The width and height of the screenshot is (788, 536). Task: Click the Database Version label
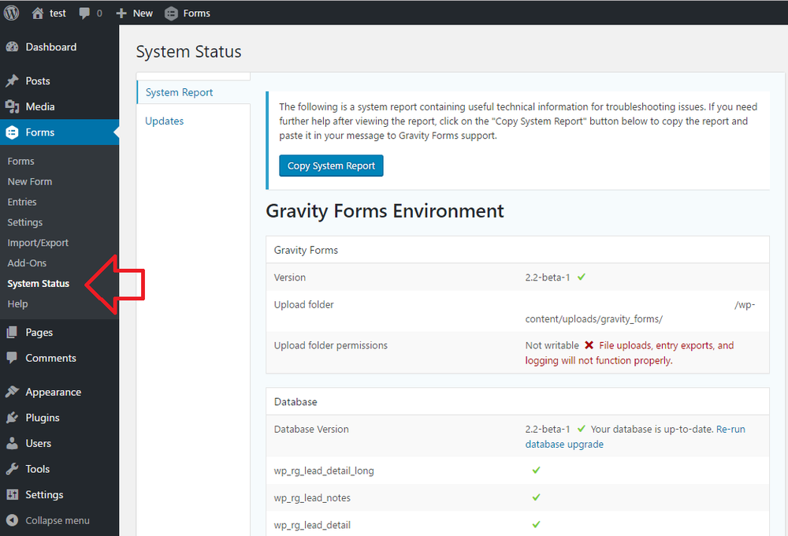click(x=311, y=430)
